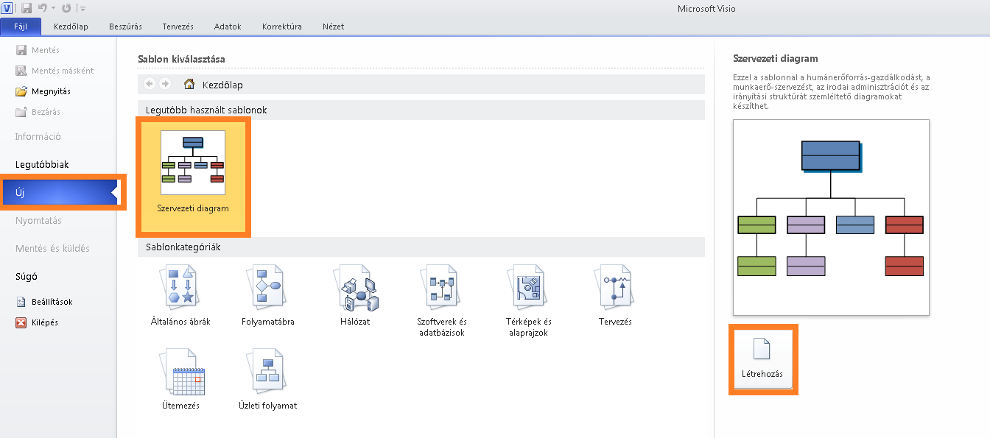Click the Megnyitás folder icon

[x=21, y=91]
